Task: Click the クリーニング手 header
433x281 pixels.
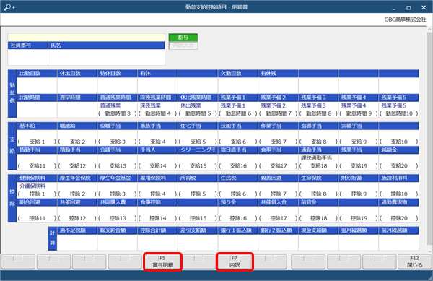Action: (198, 150)
